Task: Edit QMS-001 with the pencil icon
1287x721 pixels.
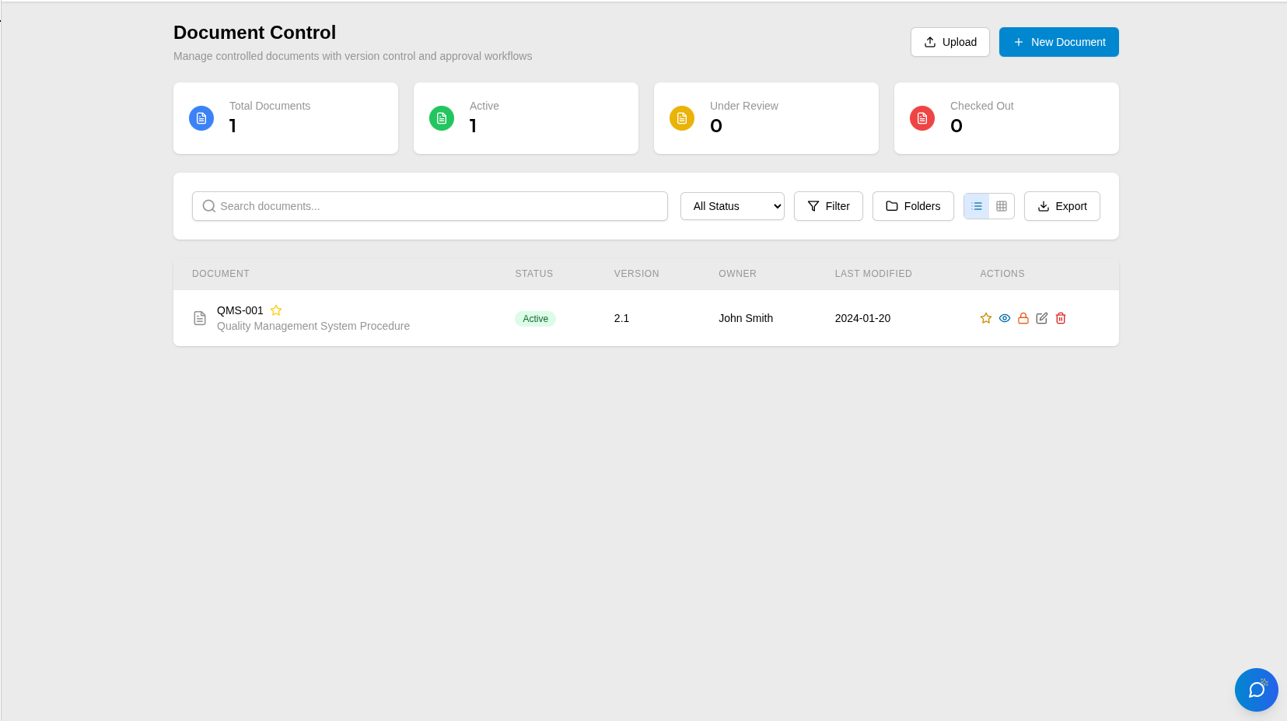Action: [x=1042, y=318]
